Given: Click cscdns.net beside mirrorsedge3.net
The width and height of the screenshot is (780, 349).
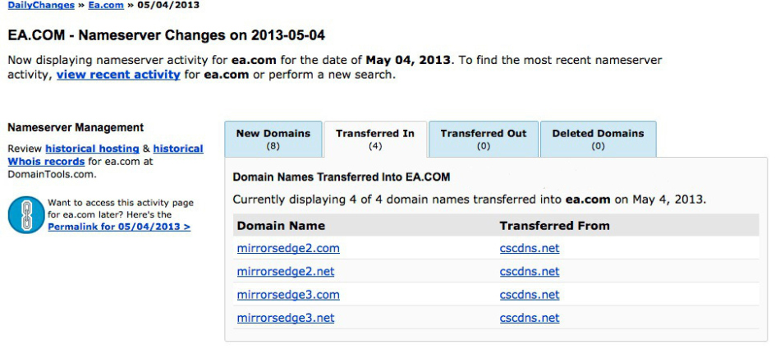Looking at the screenshot, I should click(x=530, y=318).
